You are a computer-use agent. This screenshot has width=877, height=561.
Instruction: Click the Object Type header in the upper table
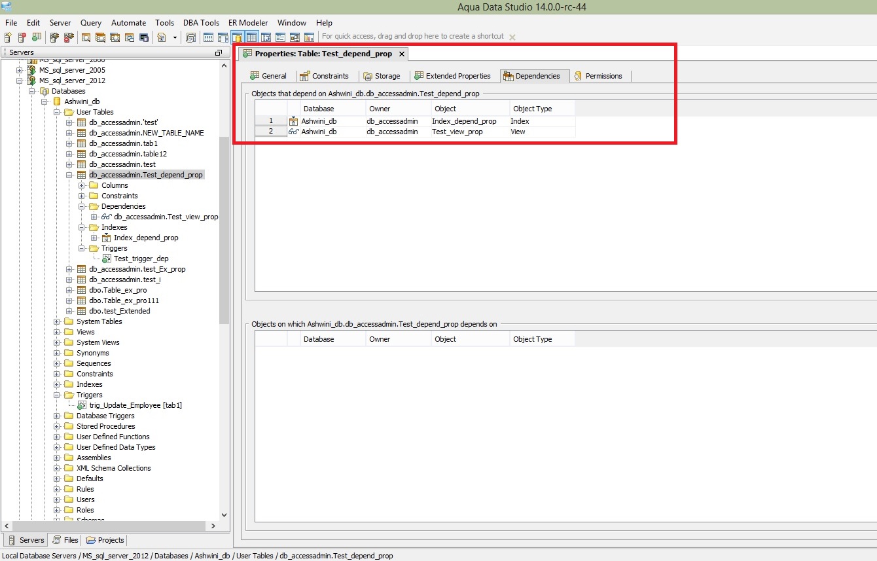pos(542,109)
